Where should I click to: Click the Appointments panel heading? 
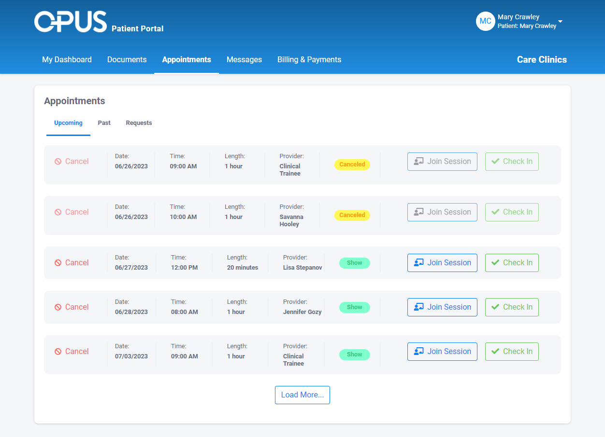coord(74,101)
